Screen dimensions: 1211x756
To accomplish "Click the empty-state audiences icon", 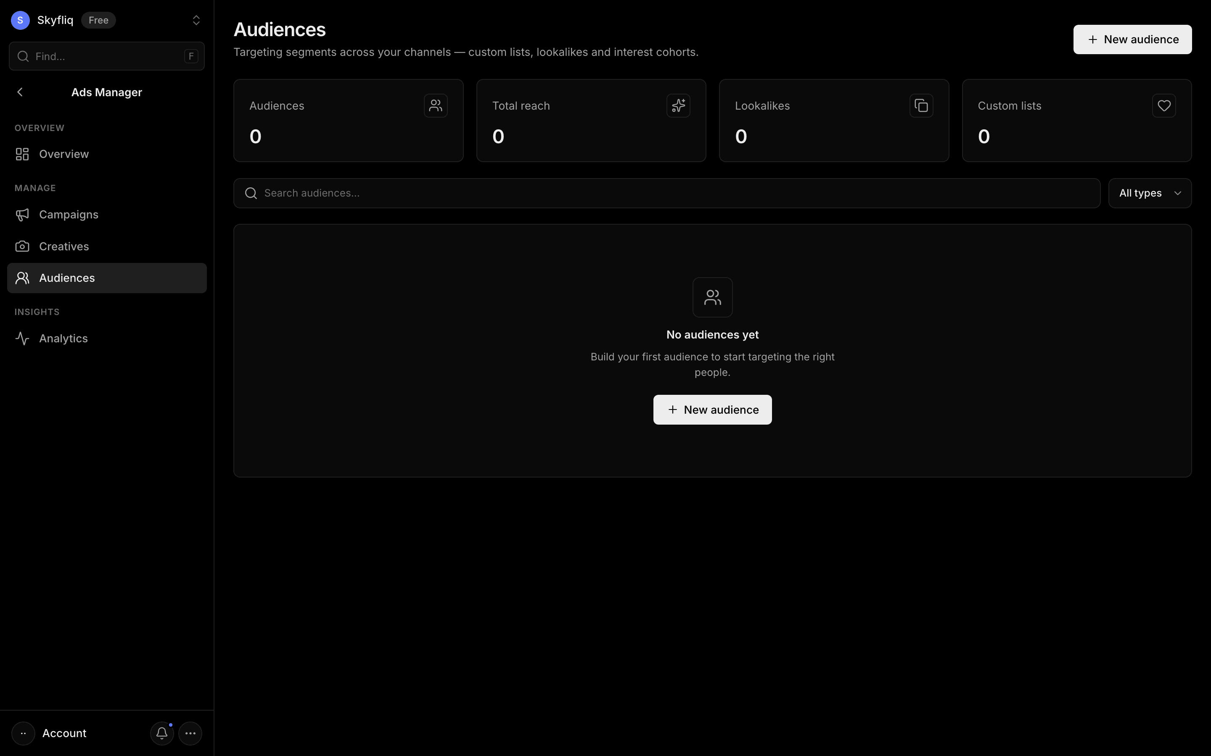I will (712, 297).
